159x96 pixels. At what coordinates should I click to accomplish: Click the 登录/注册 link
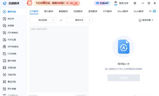[x=123, y=3]
